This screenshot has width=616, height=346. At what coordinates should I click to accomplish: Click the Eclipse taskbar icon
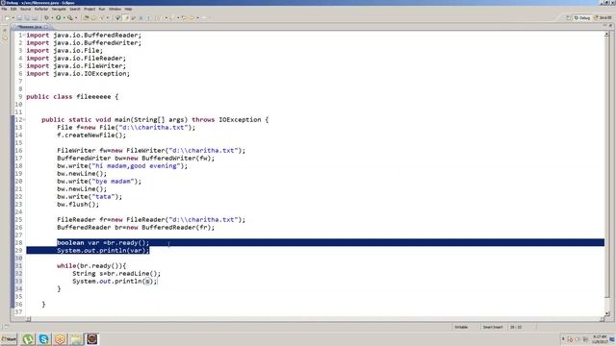click(92, 339)
